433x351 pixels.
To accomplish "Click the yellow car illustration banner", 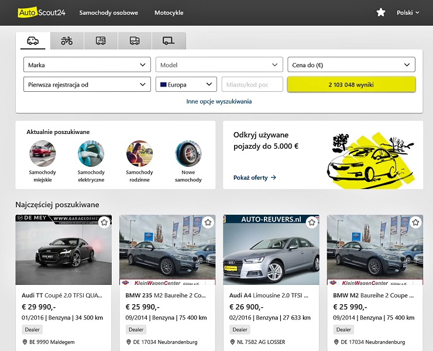I will click(x=370, y=161).
